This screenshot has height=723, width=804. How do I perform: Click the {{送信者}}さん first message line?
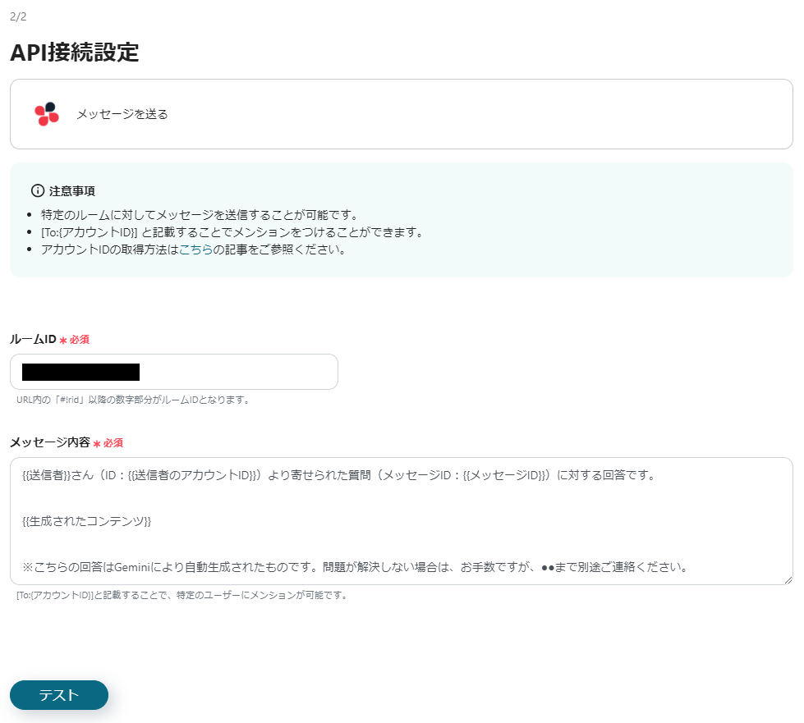(x=339, y=475)
